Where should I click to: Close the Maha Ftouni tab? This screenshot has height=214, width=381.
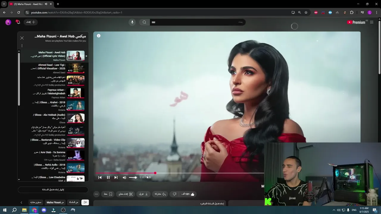(51, 4)
